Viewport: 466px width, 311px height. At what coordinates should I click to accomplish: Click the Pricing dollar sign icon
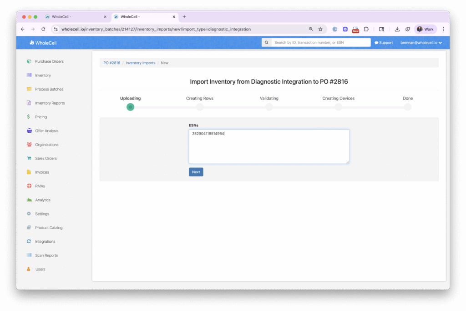click(29, 117)
